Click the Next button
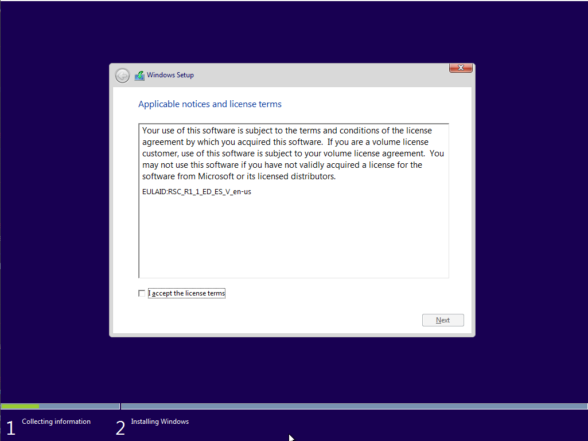This screenshot has width=588, height=441. (443, 320)
